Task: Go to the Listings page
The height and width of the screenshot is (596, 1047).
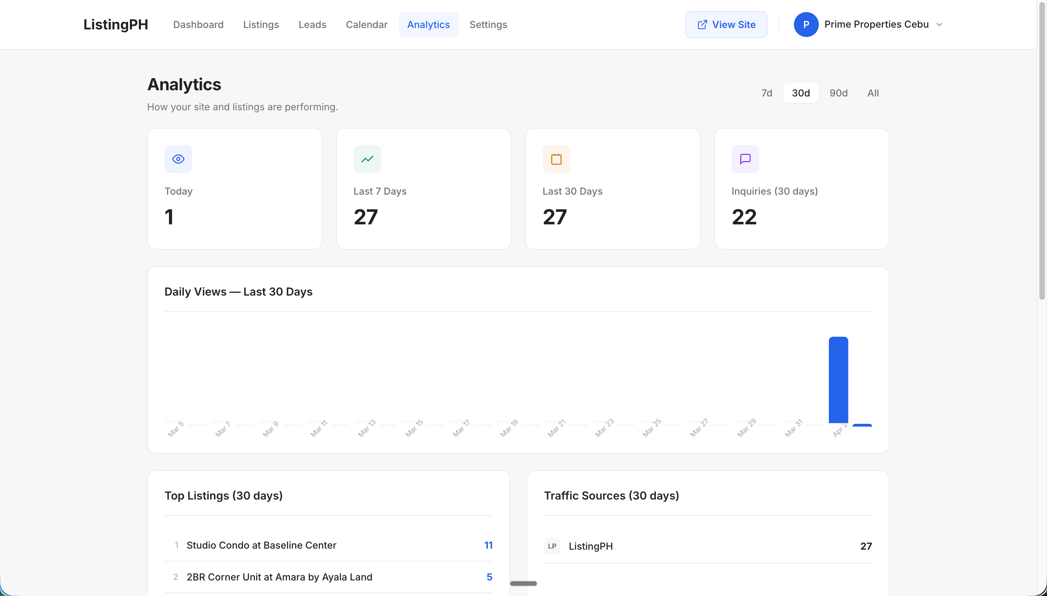Action: coord(261,25)
